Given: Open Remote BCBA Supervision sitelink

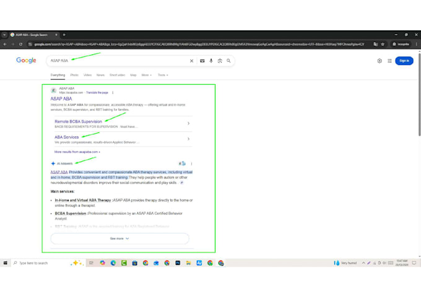Looking at the screenshot, I should pos(79,122).
